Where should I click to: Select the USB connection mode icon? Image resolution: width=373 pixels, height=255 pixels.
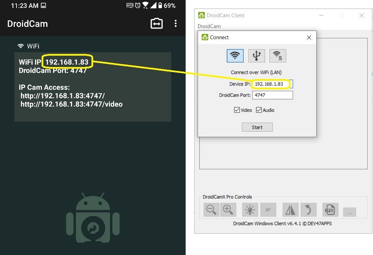(x=256, y=56)
